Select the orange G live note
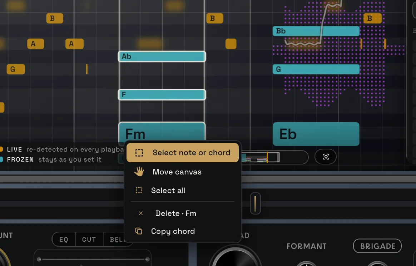This screenshot has width=416, height=266. click(x=16, y=69)
